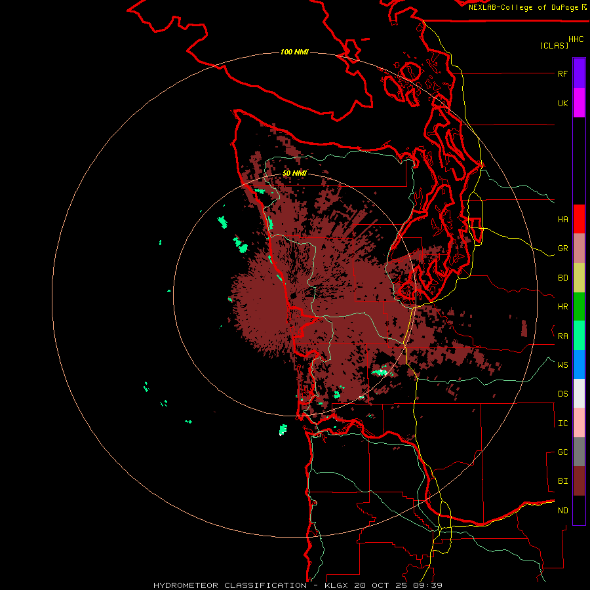Click the black ND legend swatch
The height and width of the screenshot is (590, 590).
coord(579,510)
